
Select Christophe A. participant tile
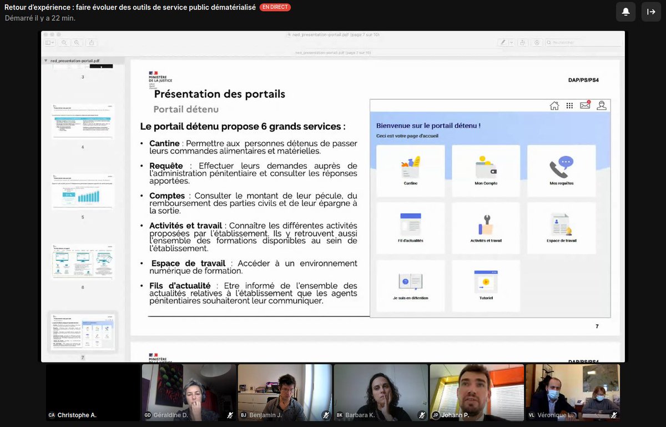coord(93,393)
